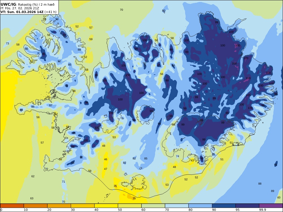283x212 pixels.
Task: Click the map value "63"
Action: (32, 198)
